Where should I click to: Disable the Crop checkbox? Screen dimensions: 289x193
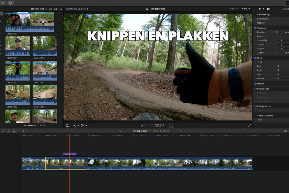point(256,58)
